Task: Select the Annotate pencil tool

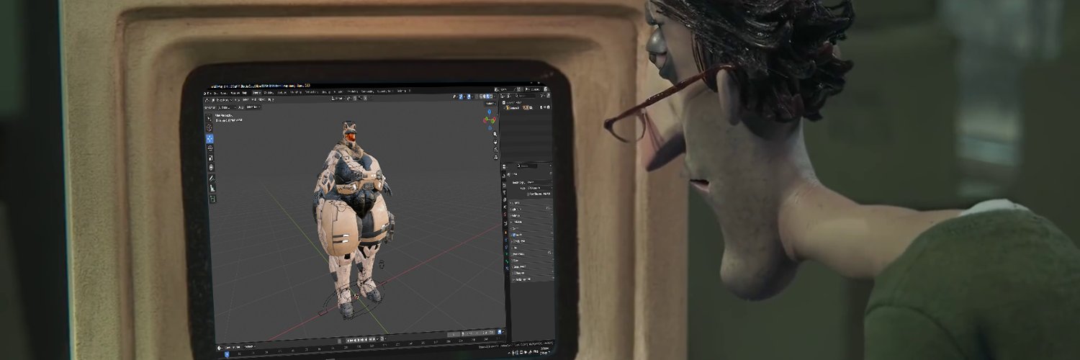Action: (212, 178)
